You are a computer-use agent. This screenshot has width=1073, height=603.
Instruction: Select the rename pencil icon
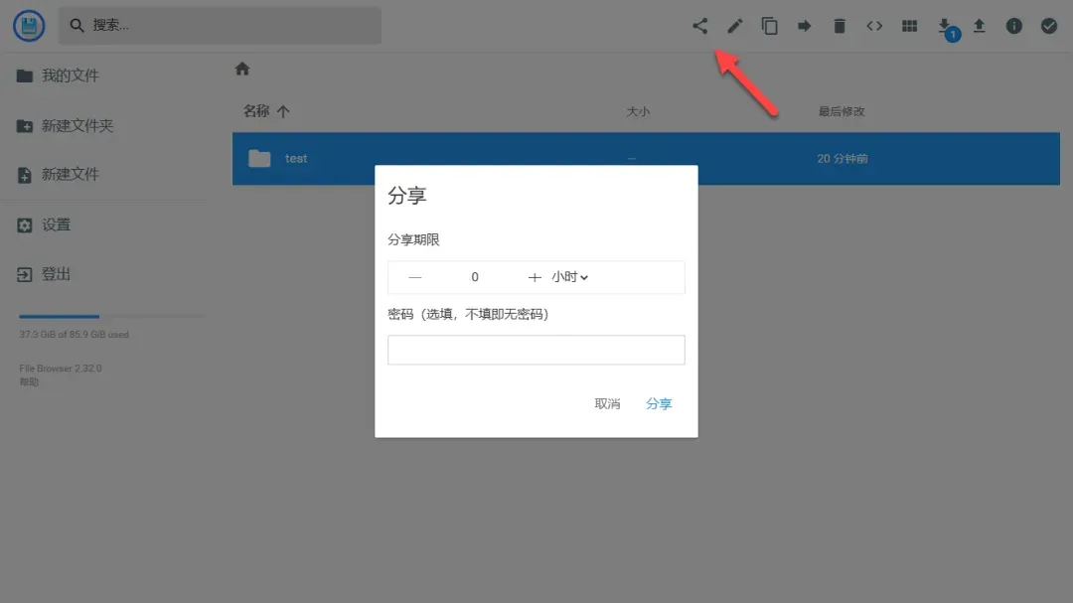734,26
